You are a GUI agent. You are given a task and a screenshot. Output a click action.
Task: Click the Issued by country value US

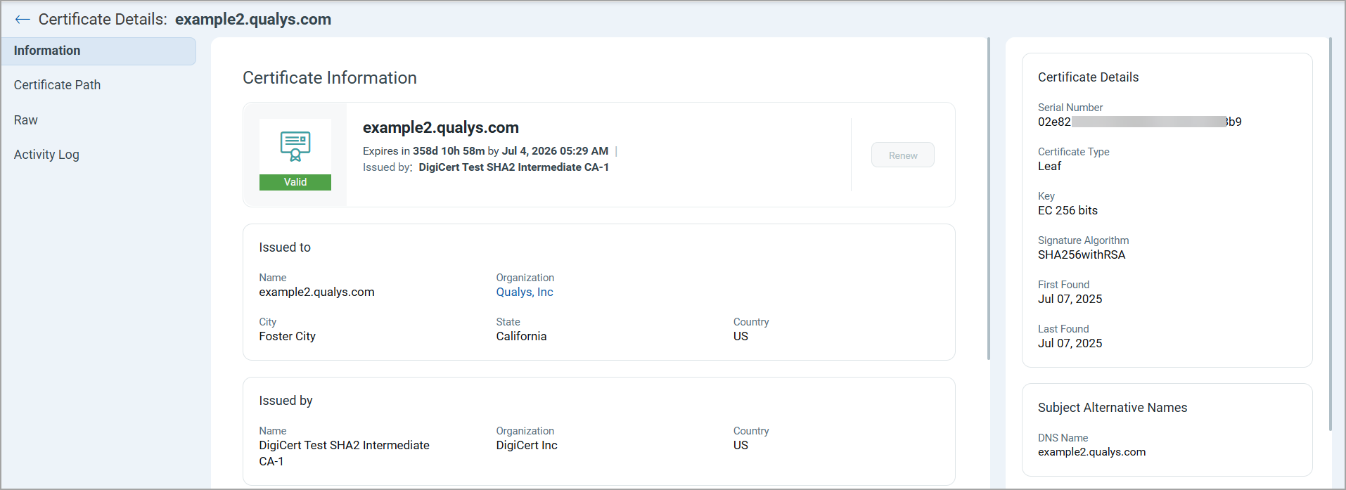pyautogui.click(x=741, y=446)
